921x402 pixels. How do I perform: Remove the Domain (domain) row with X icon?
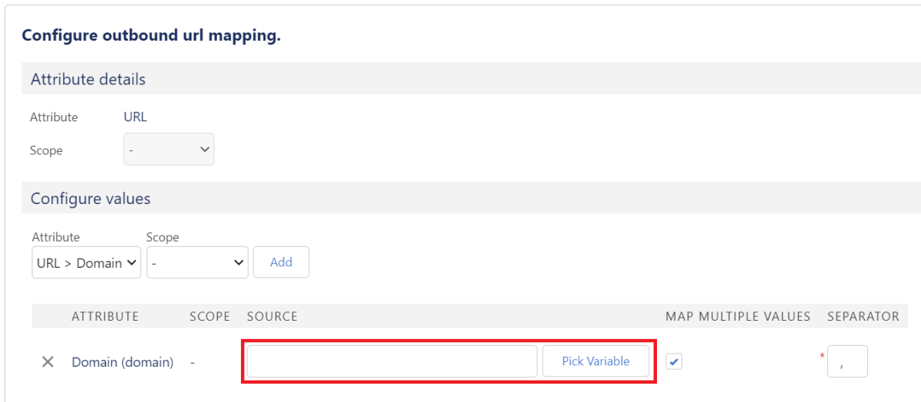47,362
